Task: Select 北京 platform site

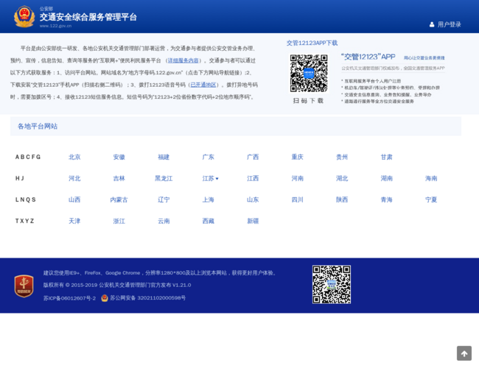Action: pos(74,157)
